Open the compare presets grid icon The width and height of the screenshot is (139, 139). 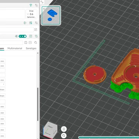pyautogui.click(x=31, y=36)
